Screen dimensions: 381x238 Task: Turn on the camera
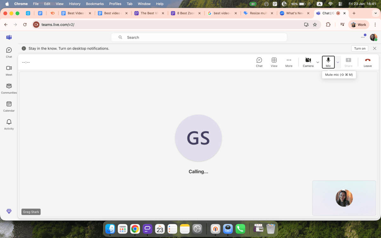click(308, 62)
